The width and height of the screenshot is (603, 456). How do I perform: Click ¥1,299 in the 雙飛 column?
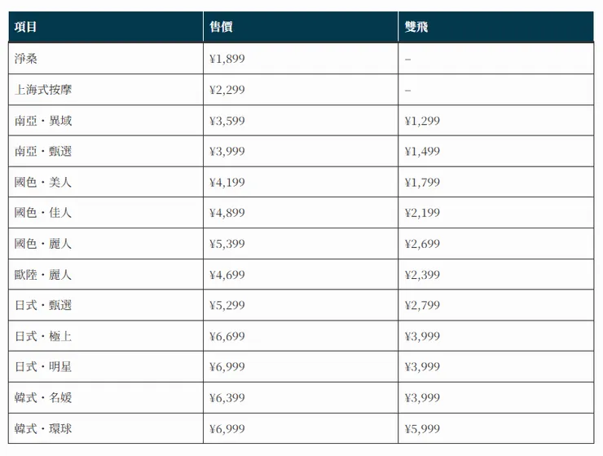coord(422,121)
